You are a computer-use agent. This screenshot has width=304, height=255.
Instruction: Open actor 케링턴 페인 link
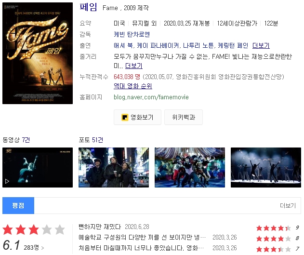click(233, 45)
